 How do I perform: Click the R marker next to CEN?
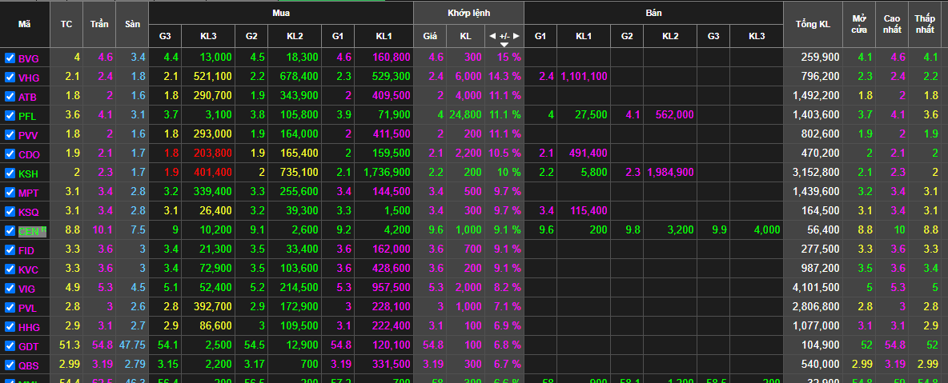point(44,229)
